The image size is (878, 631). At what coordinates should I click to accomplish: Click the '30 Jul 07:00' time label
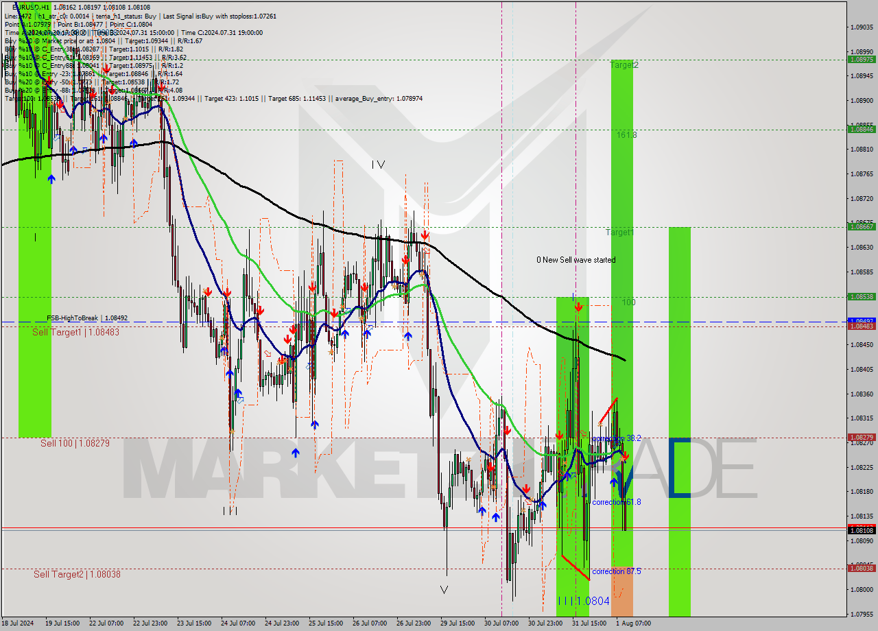tap(501, 623)
